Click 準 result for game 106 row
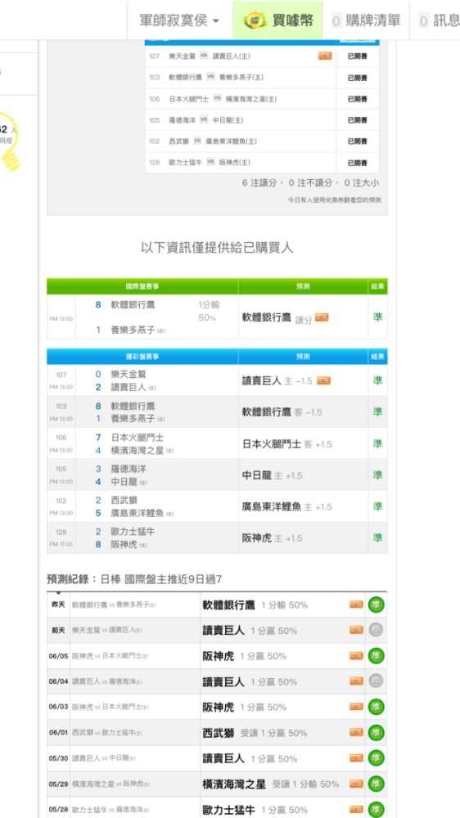 coord(377,444)
